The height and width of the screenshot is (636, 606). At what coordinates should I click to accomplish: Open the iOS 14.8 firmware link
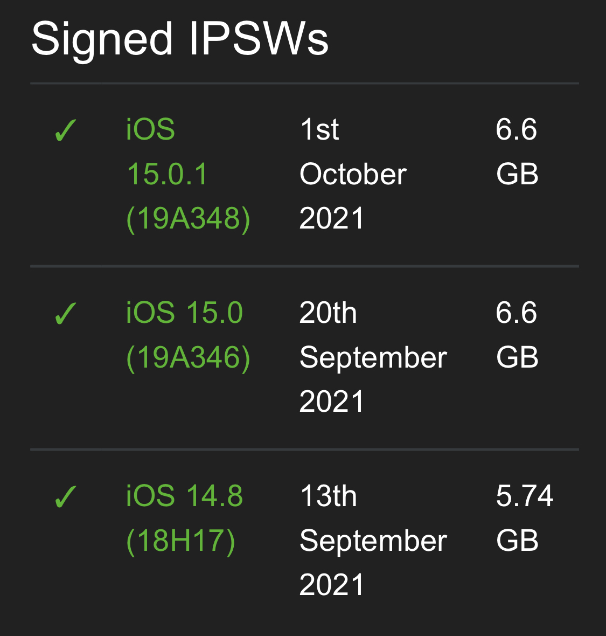184,518
